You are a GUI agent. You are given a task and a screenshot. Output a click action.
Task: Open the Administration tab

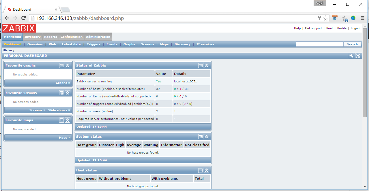(98, 37)
